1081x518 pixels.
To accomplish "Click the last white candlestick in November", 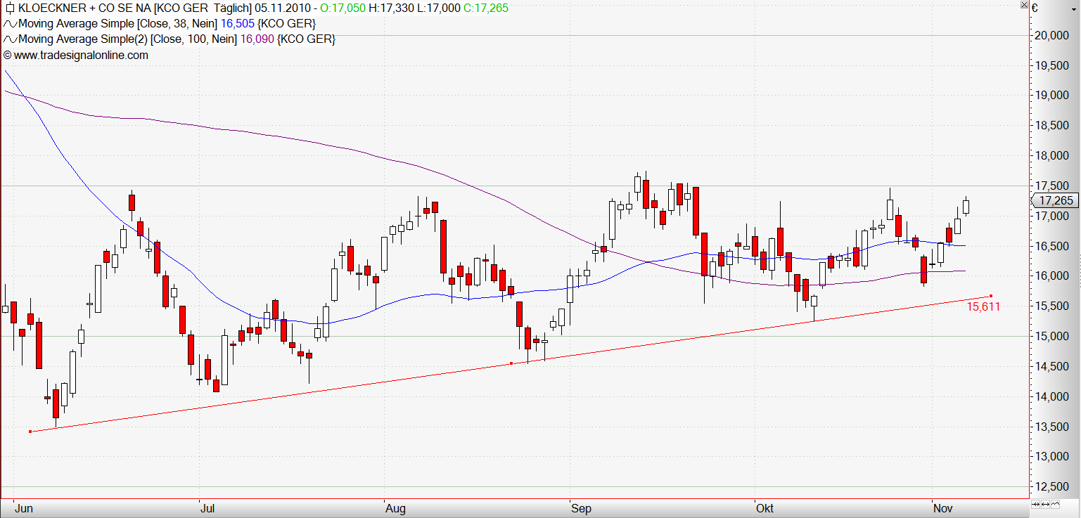I will pos(966,207).
